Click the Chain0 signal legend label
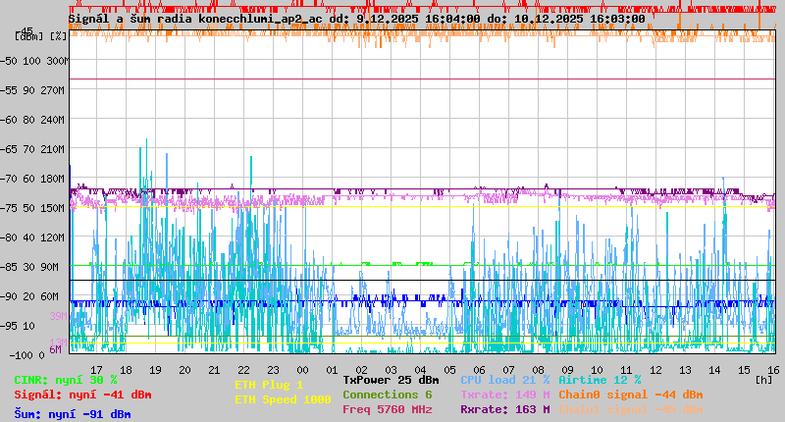 click(x=630, y=395)
